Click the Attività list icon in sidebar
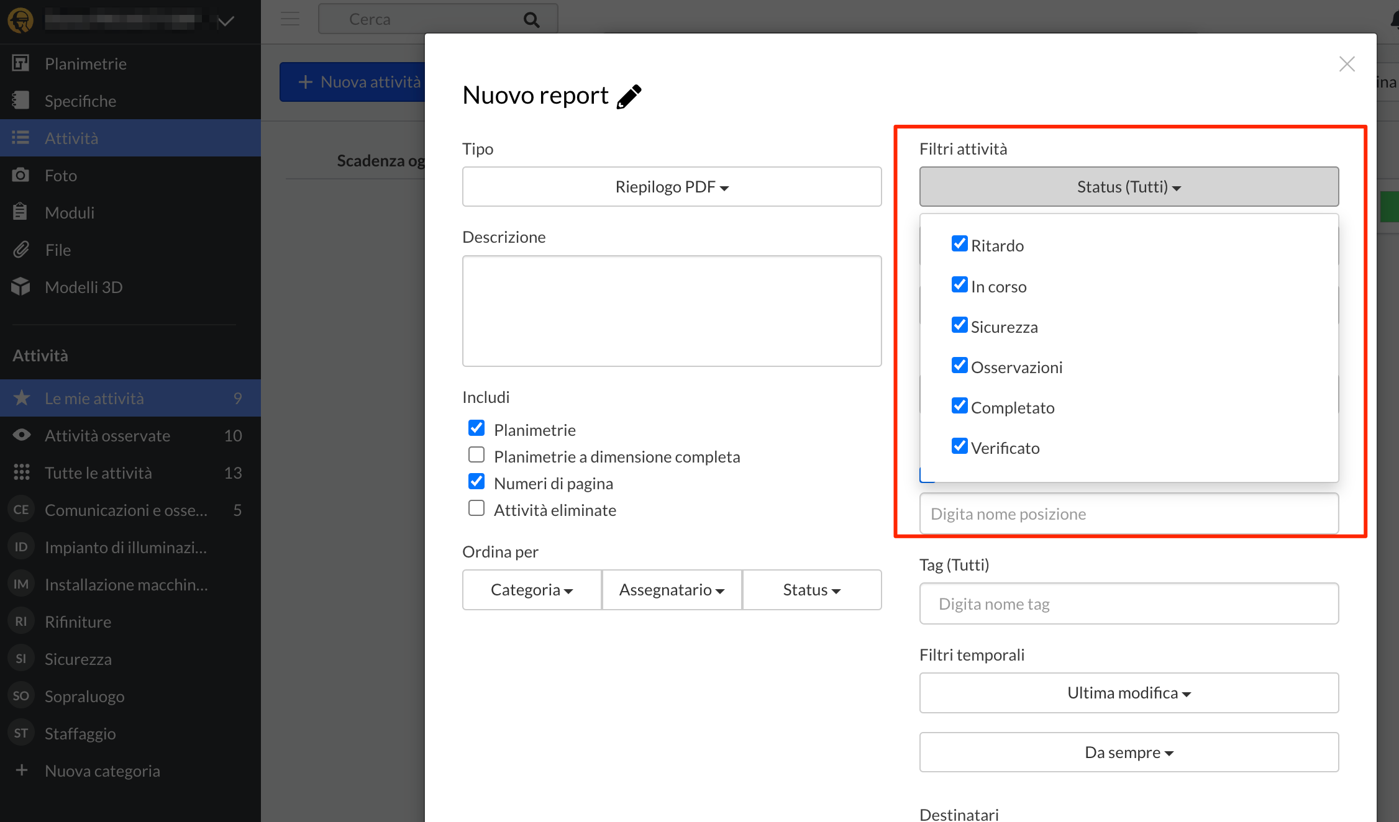 click(21, 138)
